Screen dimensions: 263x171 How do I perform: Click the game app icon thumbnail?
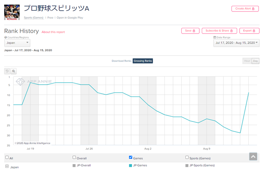click(x=12, y=12)
